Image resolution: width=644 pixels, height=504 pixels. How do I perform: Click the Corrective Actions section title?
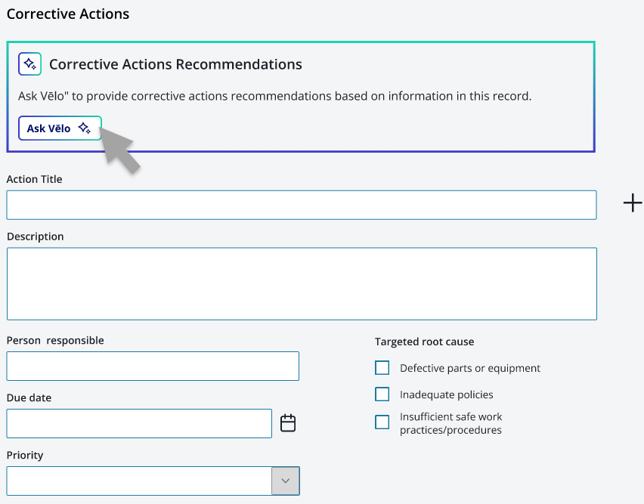click(x=68, y=14)
